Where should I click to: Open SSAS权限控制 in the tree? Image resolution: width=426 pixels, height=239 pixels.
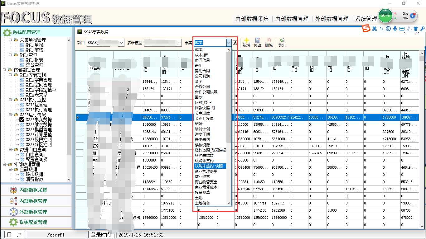coord(39,139)
